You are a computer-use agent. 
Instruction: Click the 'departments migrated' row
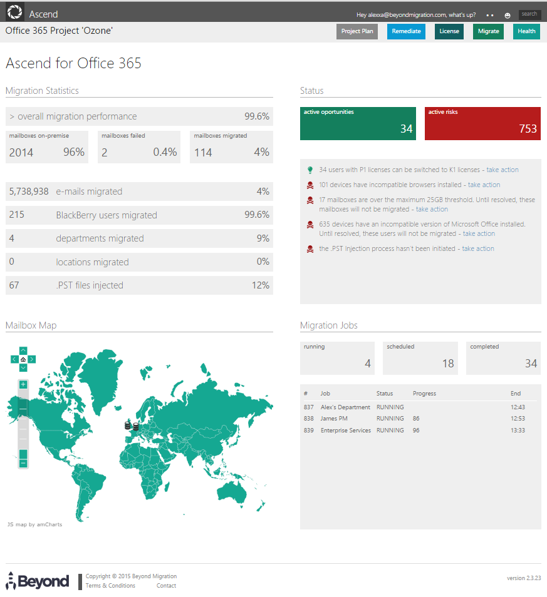point(139,238)
